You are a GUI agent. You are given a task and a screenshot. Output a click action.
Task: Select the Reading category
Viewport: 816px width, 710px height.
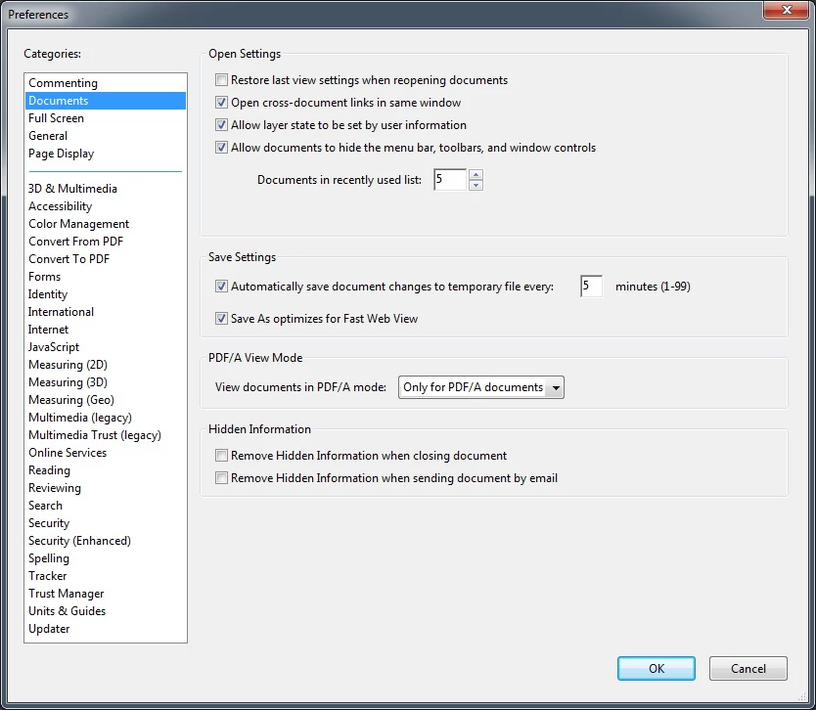coord(106,470)
